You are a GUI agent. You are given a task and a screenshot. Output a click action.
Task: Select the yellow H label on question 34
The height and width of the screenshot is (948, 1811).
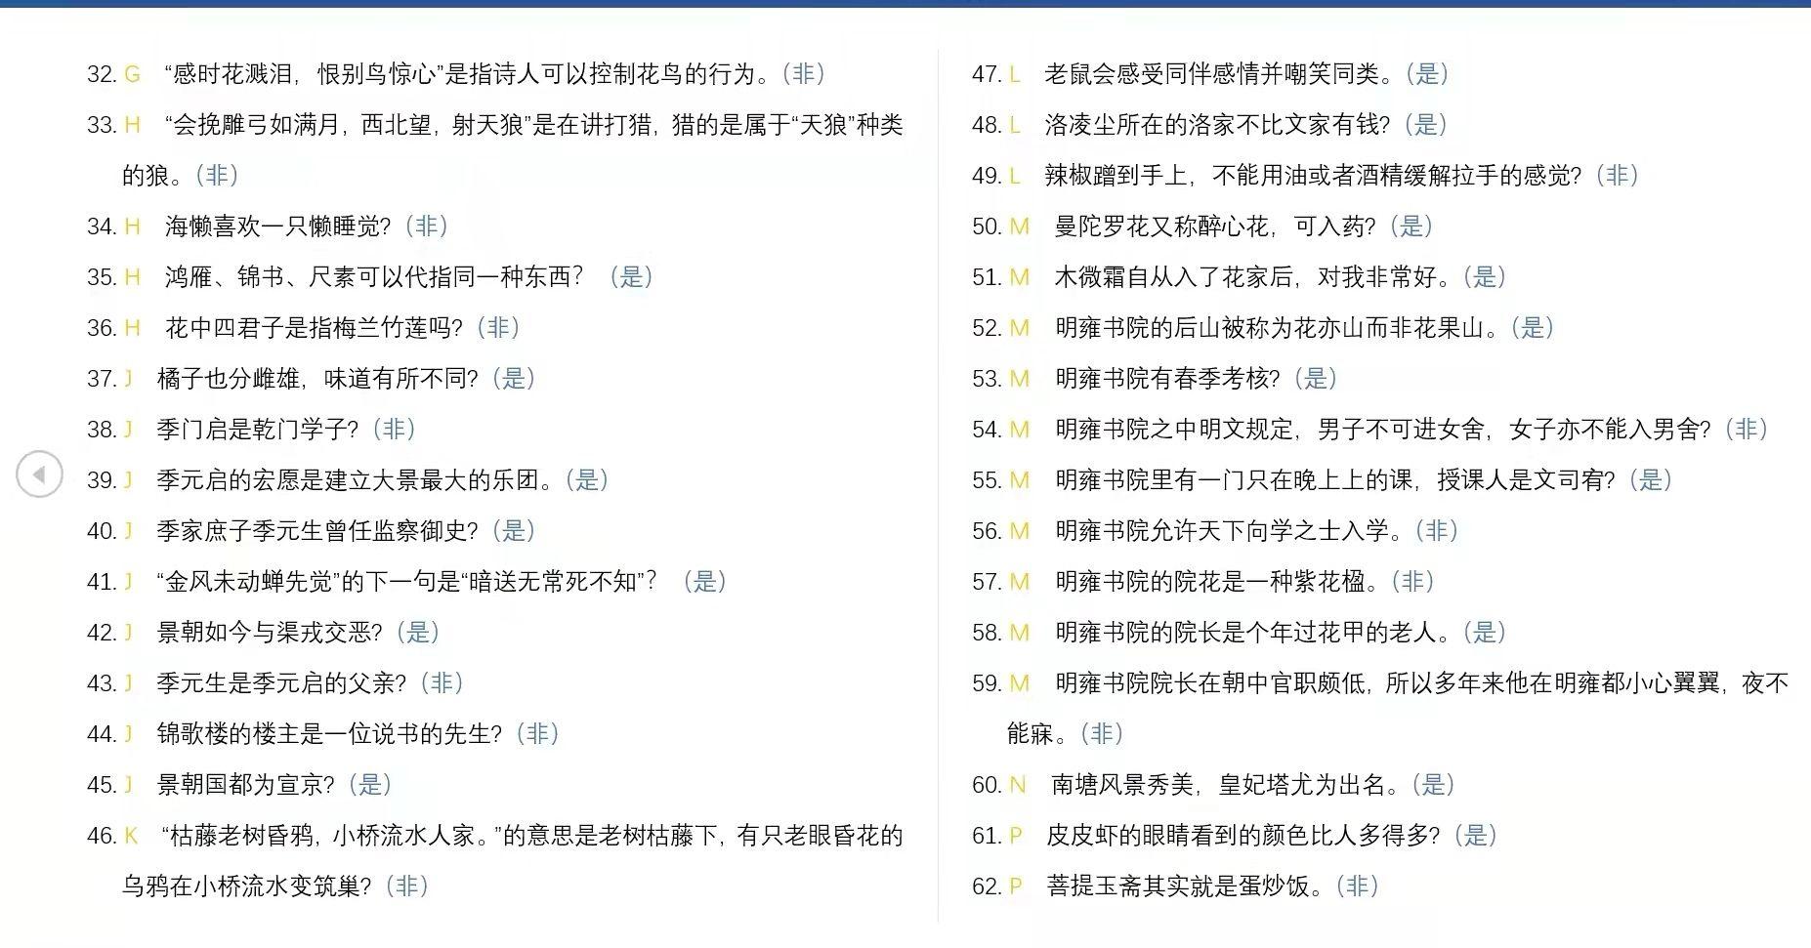coord(132,227)
